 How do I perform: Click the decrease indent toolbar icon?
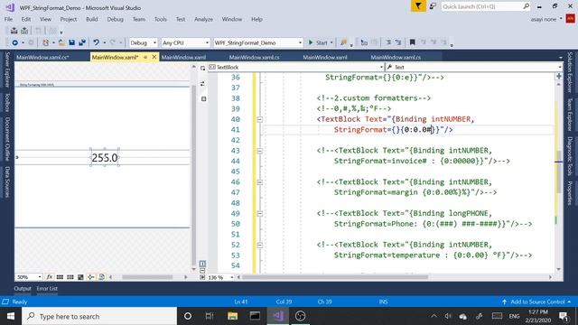388,42
